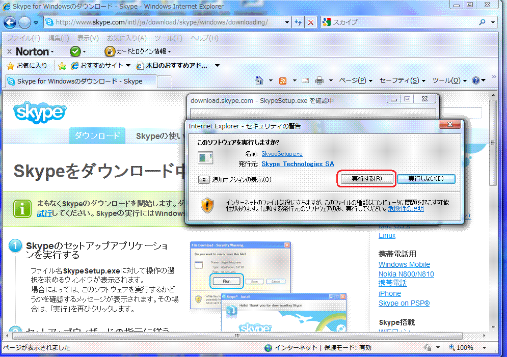Open the SkypeSetup.exe name link
Viewport: 507px width, 357px height.
click(282, 154)
